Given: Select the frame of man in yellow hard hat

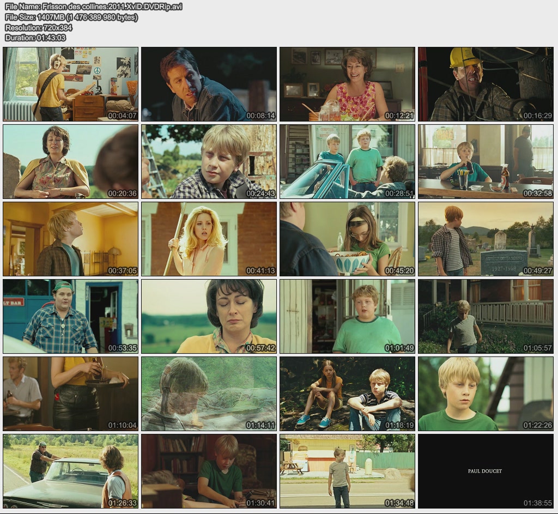Looking at the screenshot, I should click(x=486, y=84).
